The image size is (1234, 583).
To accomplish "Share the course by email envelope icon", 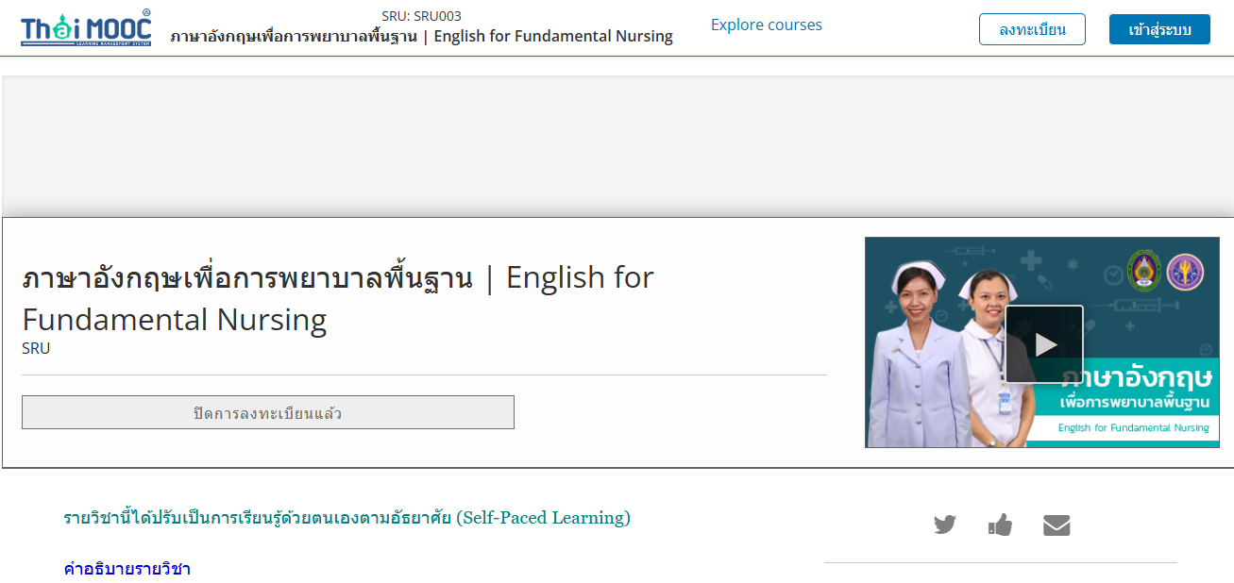I will click(1057, 525).
